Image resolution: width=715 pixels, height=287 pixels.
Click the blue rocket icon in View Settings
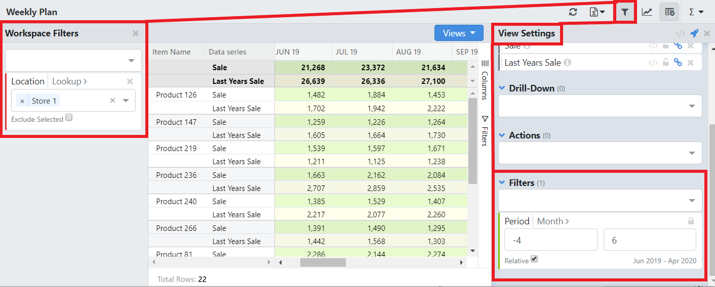(x=694, y=33)
